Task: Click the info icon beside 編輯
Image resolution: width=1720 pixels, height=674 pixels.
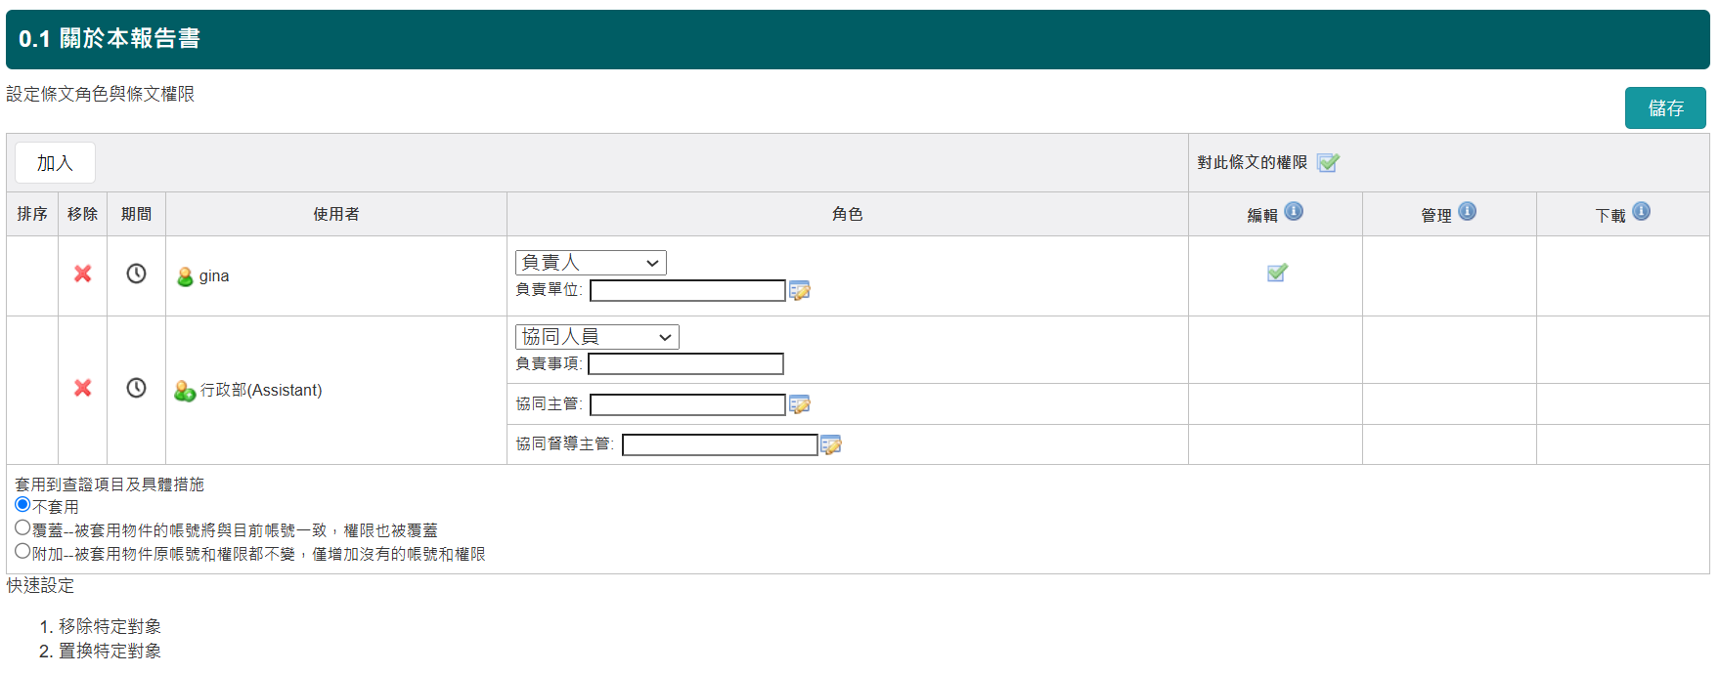Action: [1294, 212]
